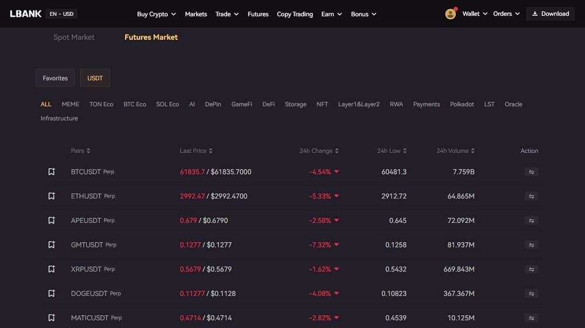Filter by TON Eco category
Screen dimensions: 585x328
(101, 104)
